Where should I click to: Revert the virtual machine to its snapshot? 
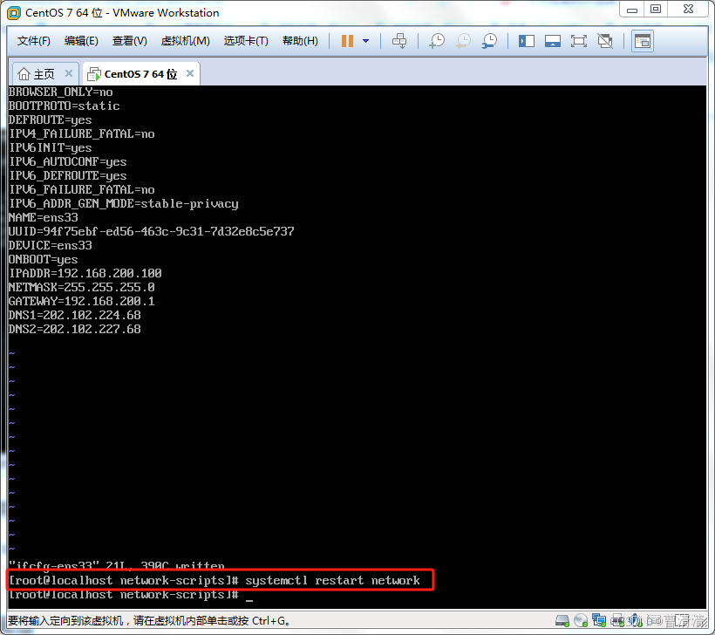pos(463,40)
